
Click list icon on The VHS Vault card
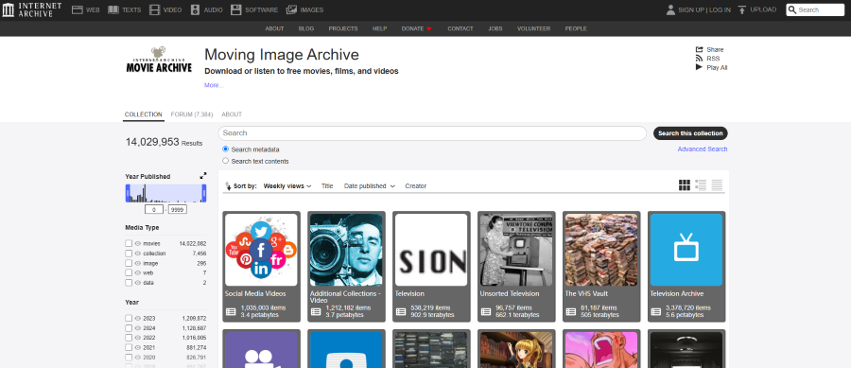click(x=571, y=311)
